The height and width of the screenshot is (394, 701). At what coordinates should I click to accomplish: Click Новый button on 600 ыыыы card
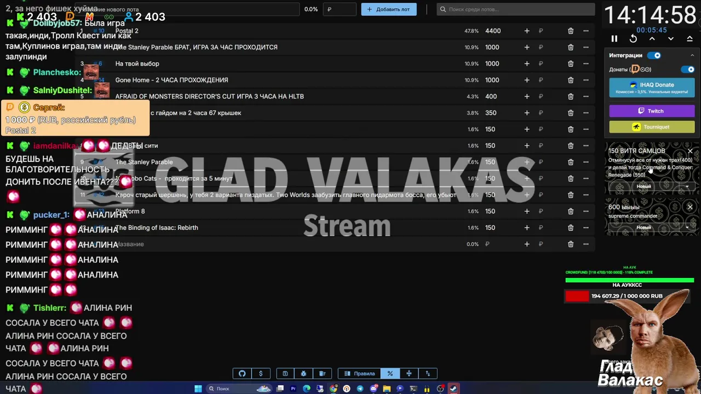(x=643, y=227)
